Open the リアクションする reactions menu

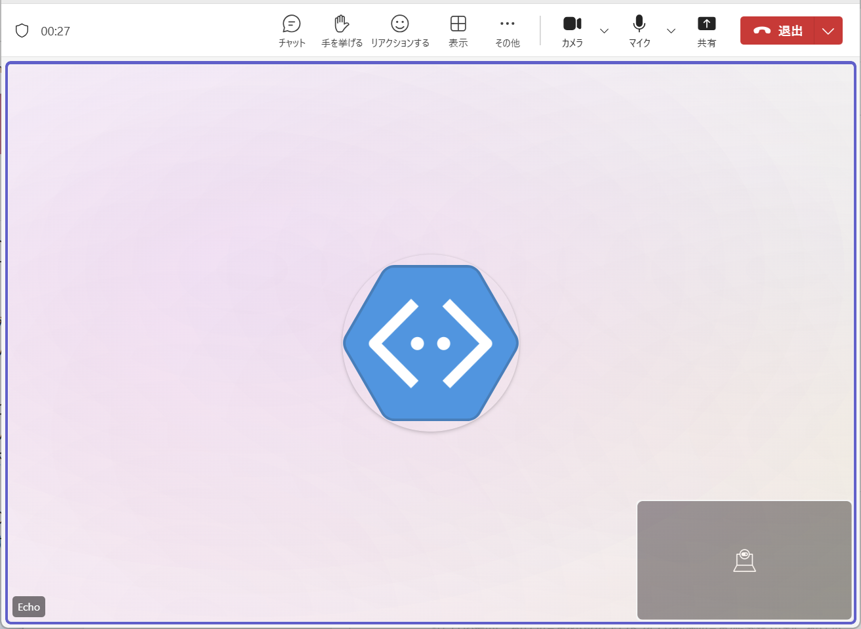point(400,31)
